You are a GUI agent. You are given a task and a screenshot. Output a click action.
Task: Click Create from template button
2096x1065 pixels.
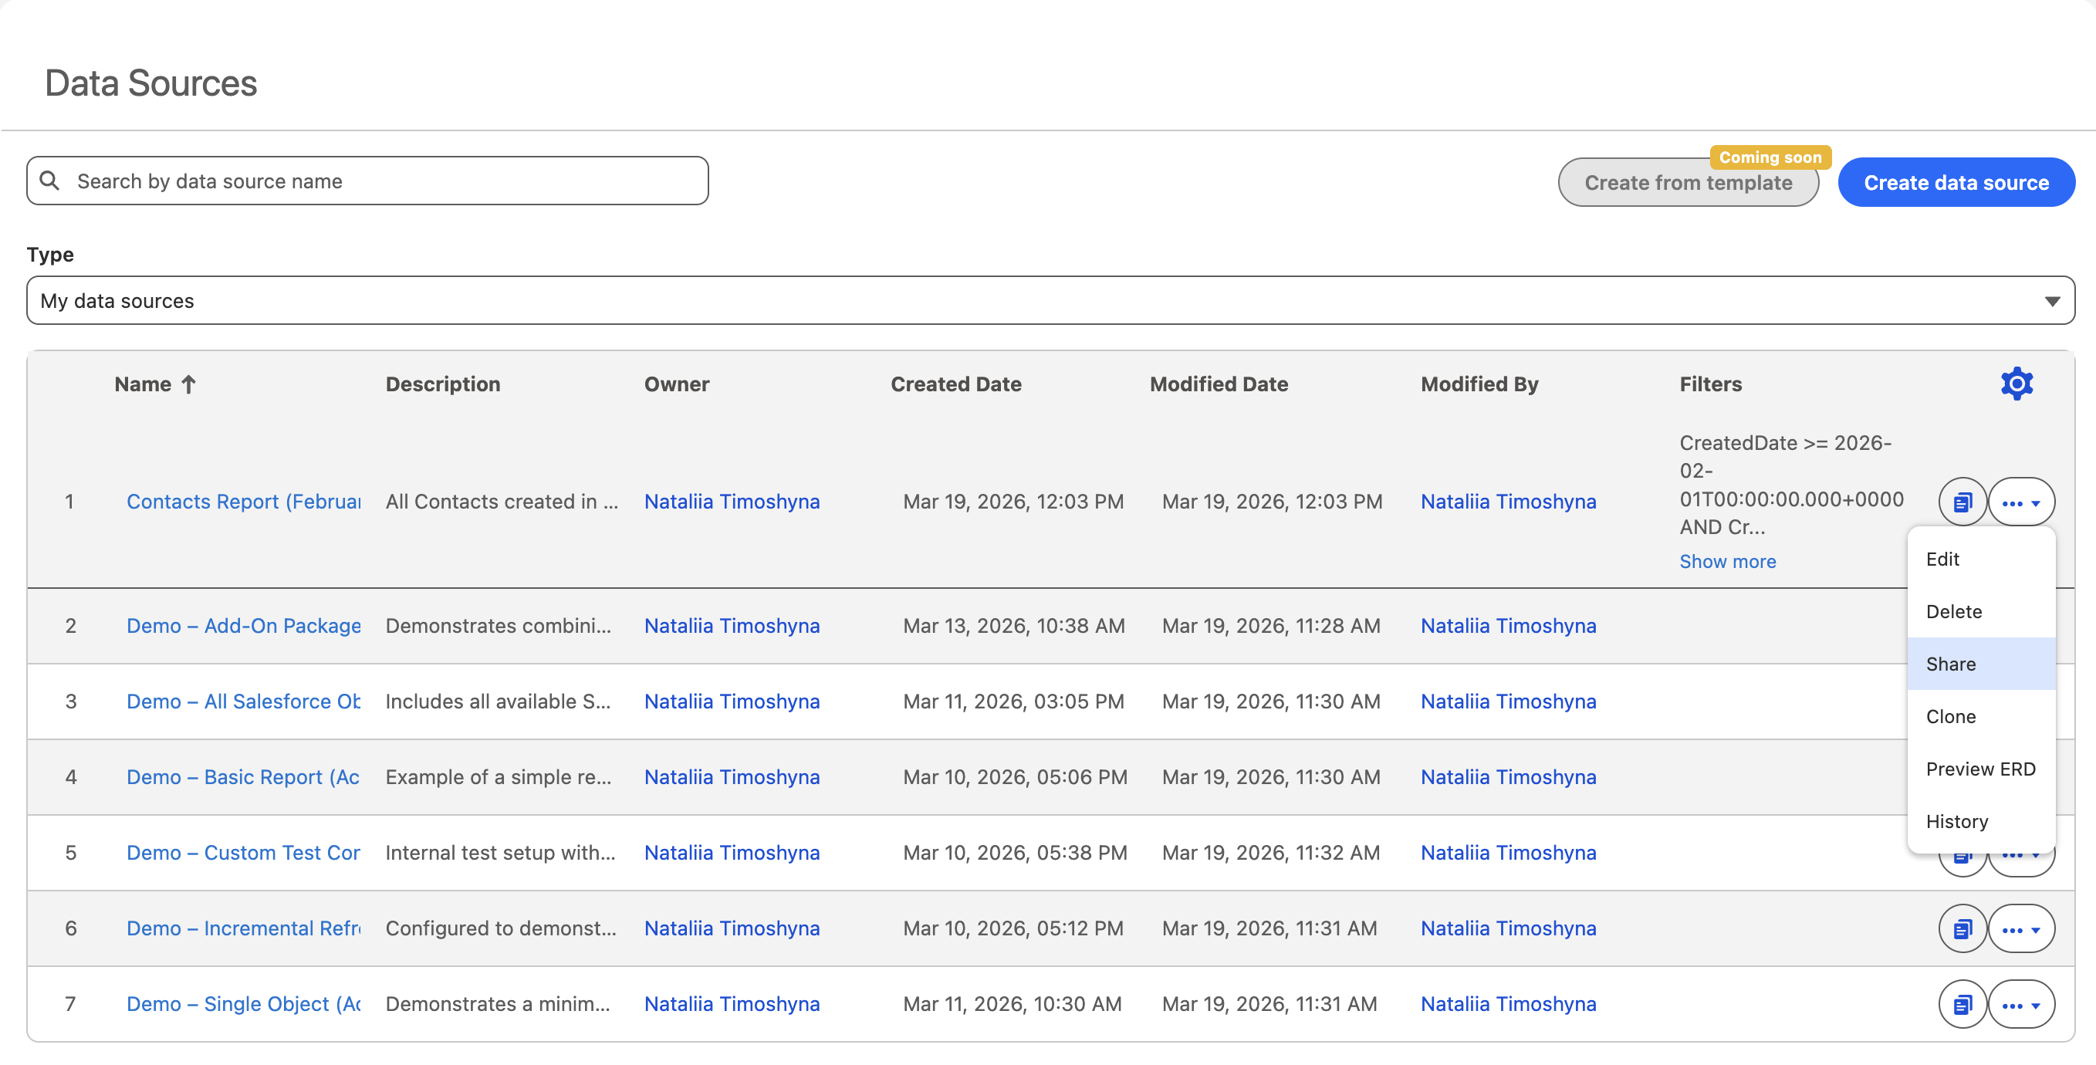[x=1688, y=182]
